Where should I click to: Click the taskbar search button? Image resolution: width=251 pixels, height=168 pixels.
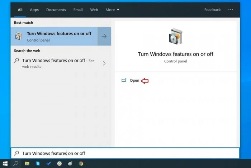pyautogui.click(x=16, y=164)
